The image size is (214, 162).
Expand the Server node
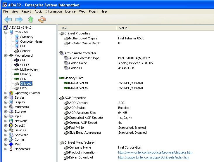click(x=6, y=97)
